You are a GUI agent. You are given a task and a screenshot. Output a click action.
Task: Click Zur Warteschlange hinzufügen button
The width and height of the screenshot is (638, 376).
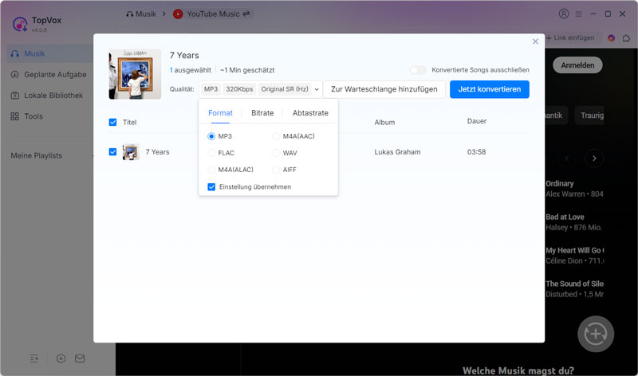(x=384, y=89)
